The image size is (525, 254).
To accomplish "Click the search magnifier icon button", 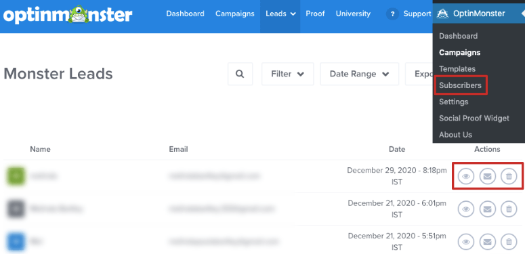I will pos(240,74).
